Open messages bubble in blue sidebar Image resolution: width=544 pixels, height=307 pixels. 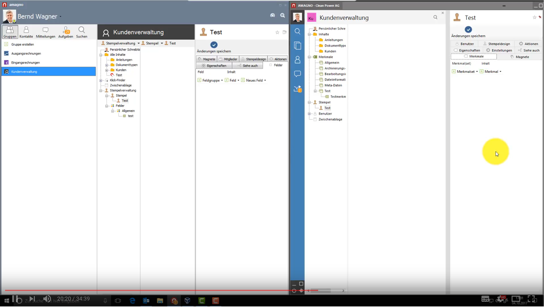point(297,74)
